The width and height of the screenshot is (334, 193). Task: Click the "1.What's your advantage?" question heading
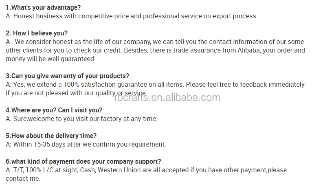point(43,7)
